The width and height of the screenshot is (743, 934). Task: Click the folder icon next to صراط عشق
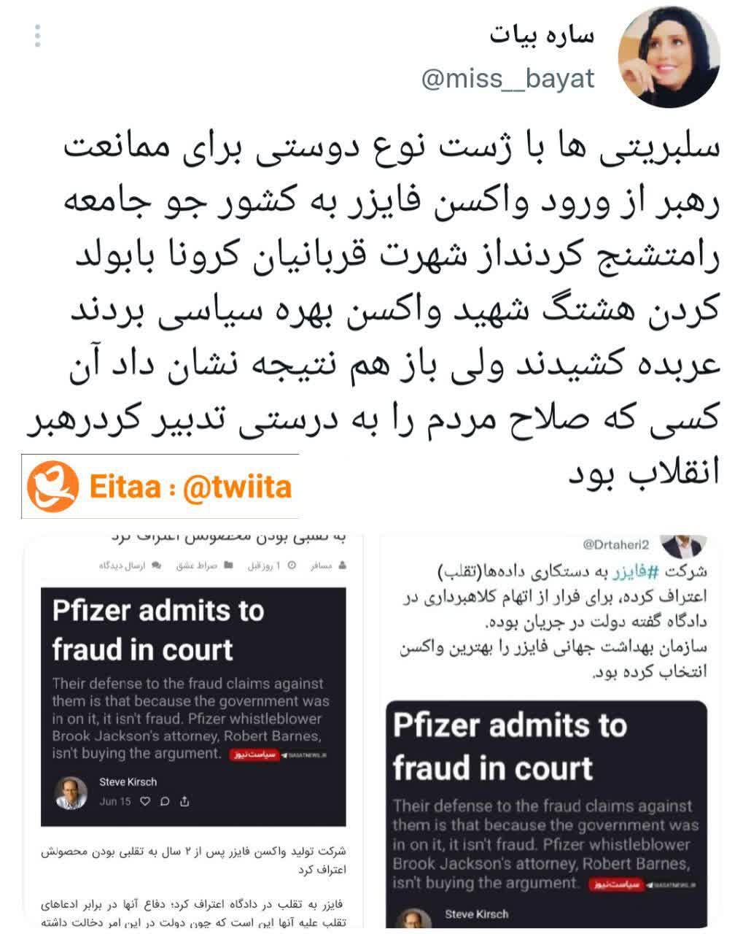[228, 566]
